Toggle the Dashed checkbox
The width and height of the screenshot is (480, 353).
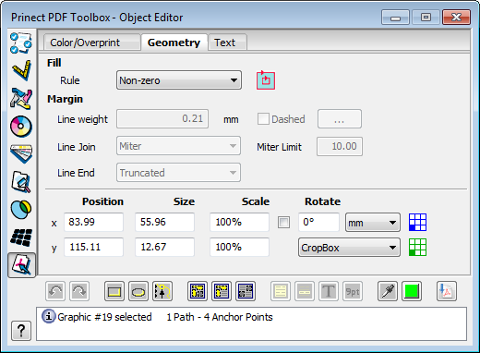click(x=263, y=119)
